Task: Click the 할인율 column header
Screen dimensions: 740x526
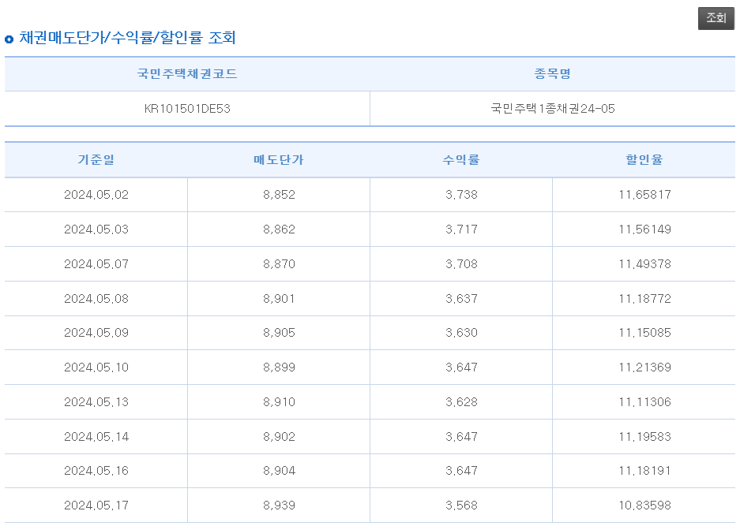Action: (644, 159)
